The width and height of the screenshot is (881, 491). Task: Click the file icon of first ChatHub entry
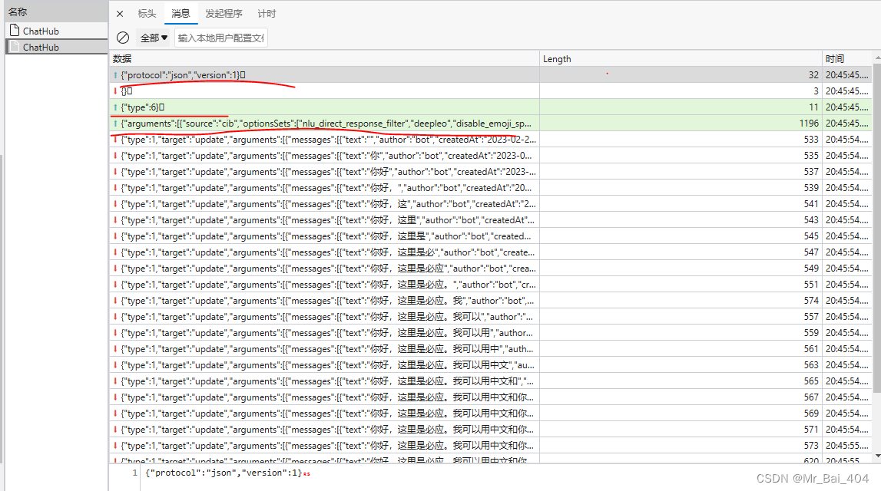click(15, 30)
